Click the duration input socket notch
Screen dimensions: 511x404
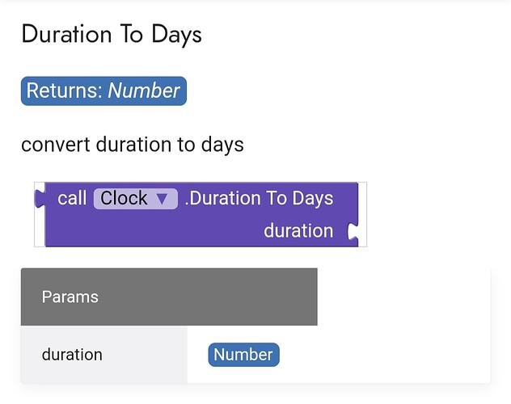(353, 231)
